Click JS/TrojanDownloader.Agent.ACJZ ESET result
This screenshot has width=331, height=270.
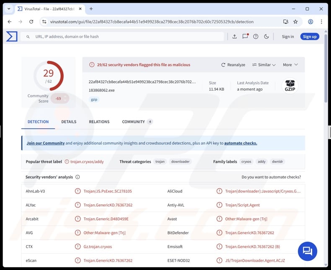255,260
